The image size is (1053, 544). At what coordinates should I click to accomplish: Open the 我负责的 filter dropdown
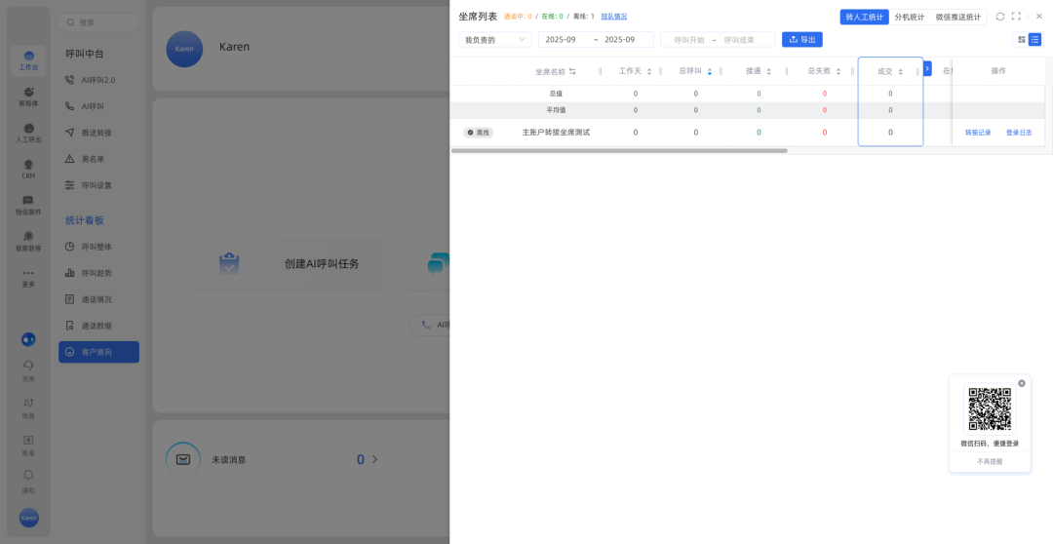coord(495,40)
